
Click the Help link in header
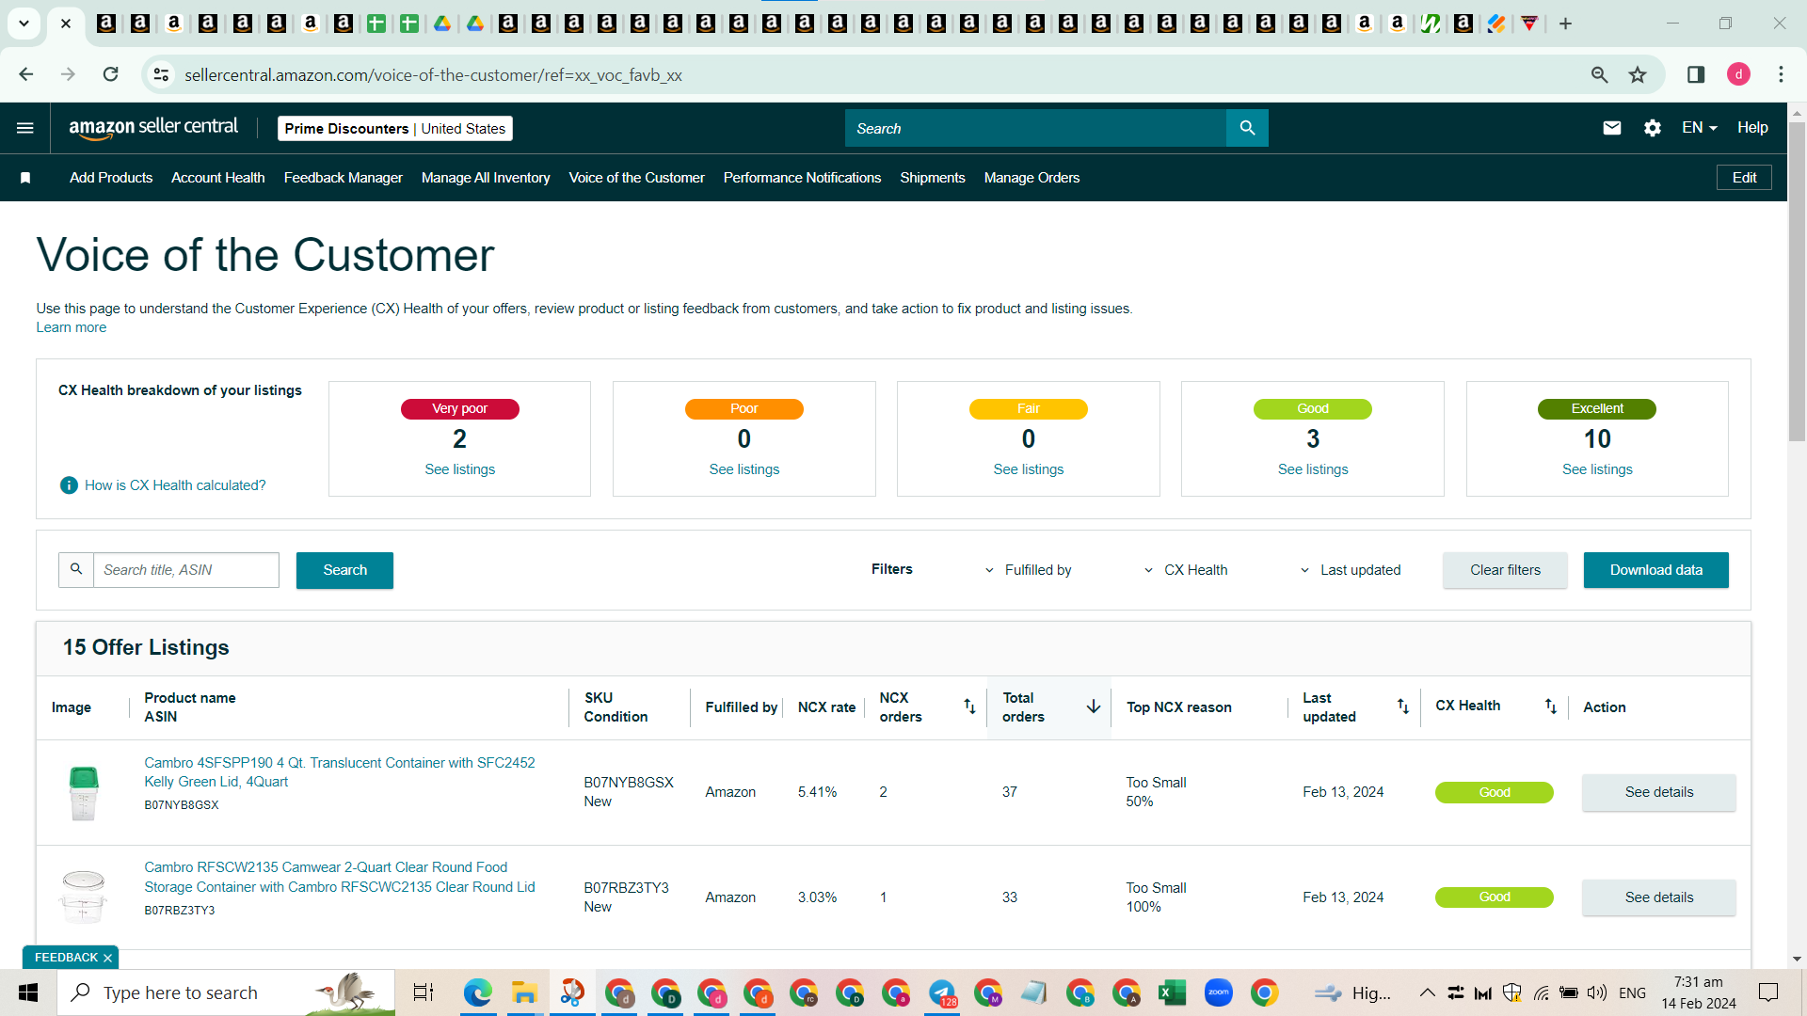point(1752,128)
